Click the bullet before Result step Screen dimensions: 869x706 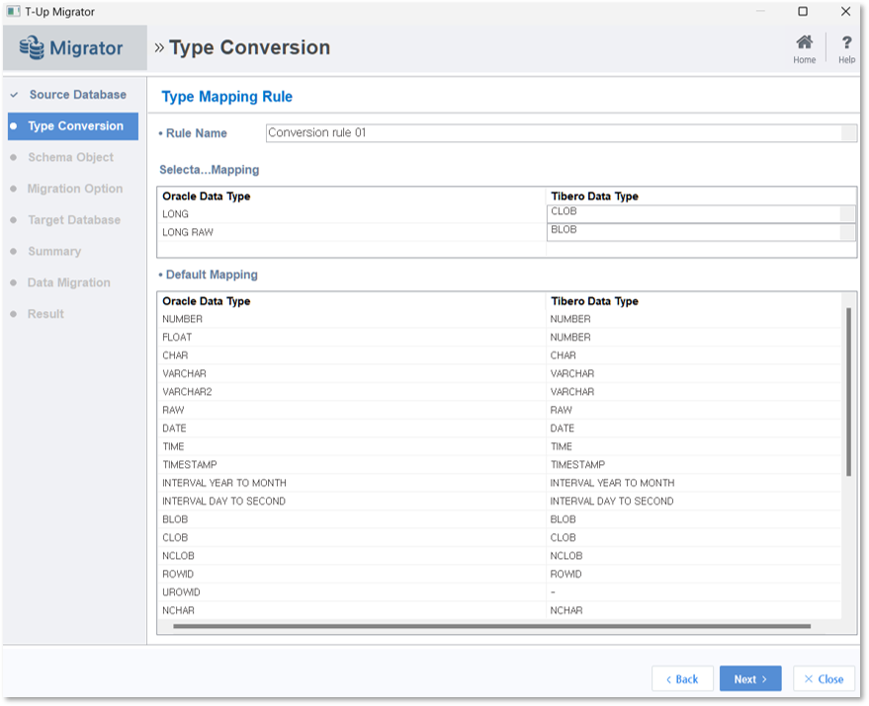[14, 314]
